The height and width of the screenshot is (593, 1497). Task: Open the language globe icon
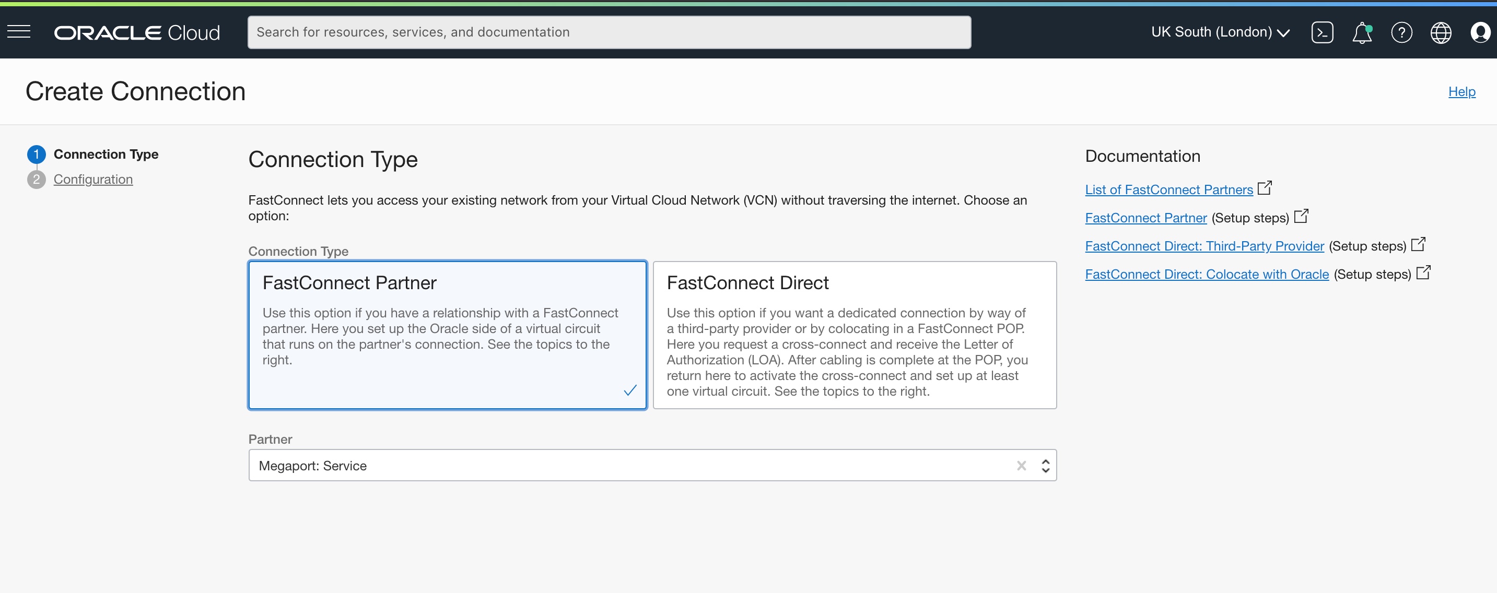pyautogui.click(x=1441, y=32)
